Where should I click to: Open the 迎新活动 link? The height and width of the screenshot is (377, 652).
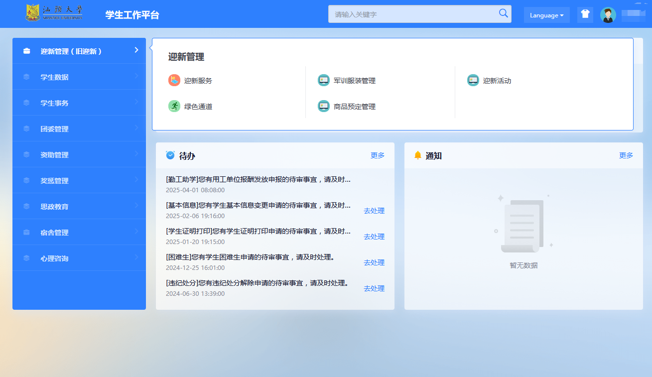pos(497,81)
